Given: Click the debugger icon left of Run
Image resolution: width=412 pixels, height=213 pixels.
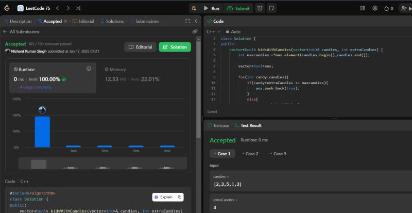Looking at the screenshot, I should click(x=194, y=8).
